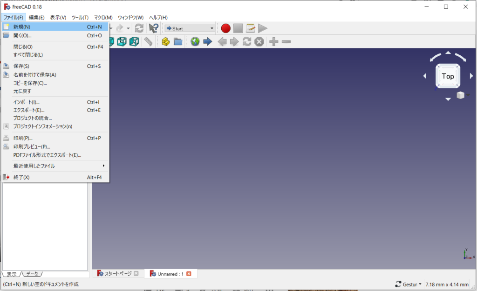Viewport: 477px width, 291px height.
Task: Open the macro editor notepad icon
Action: 251,28
